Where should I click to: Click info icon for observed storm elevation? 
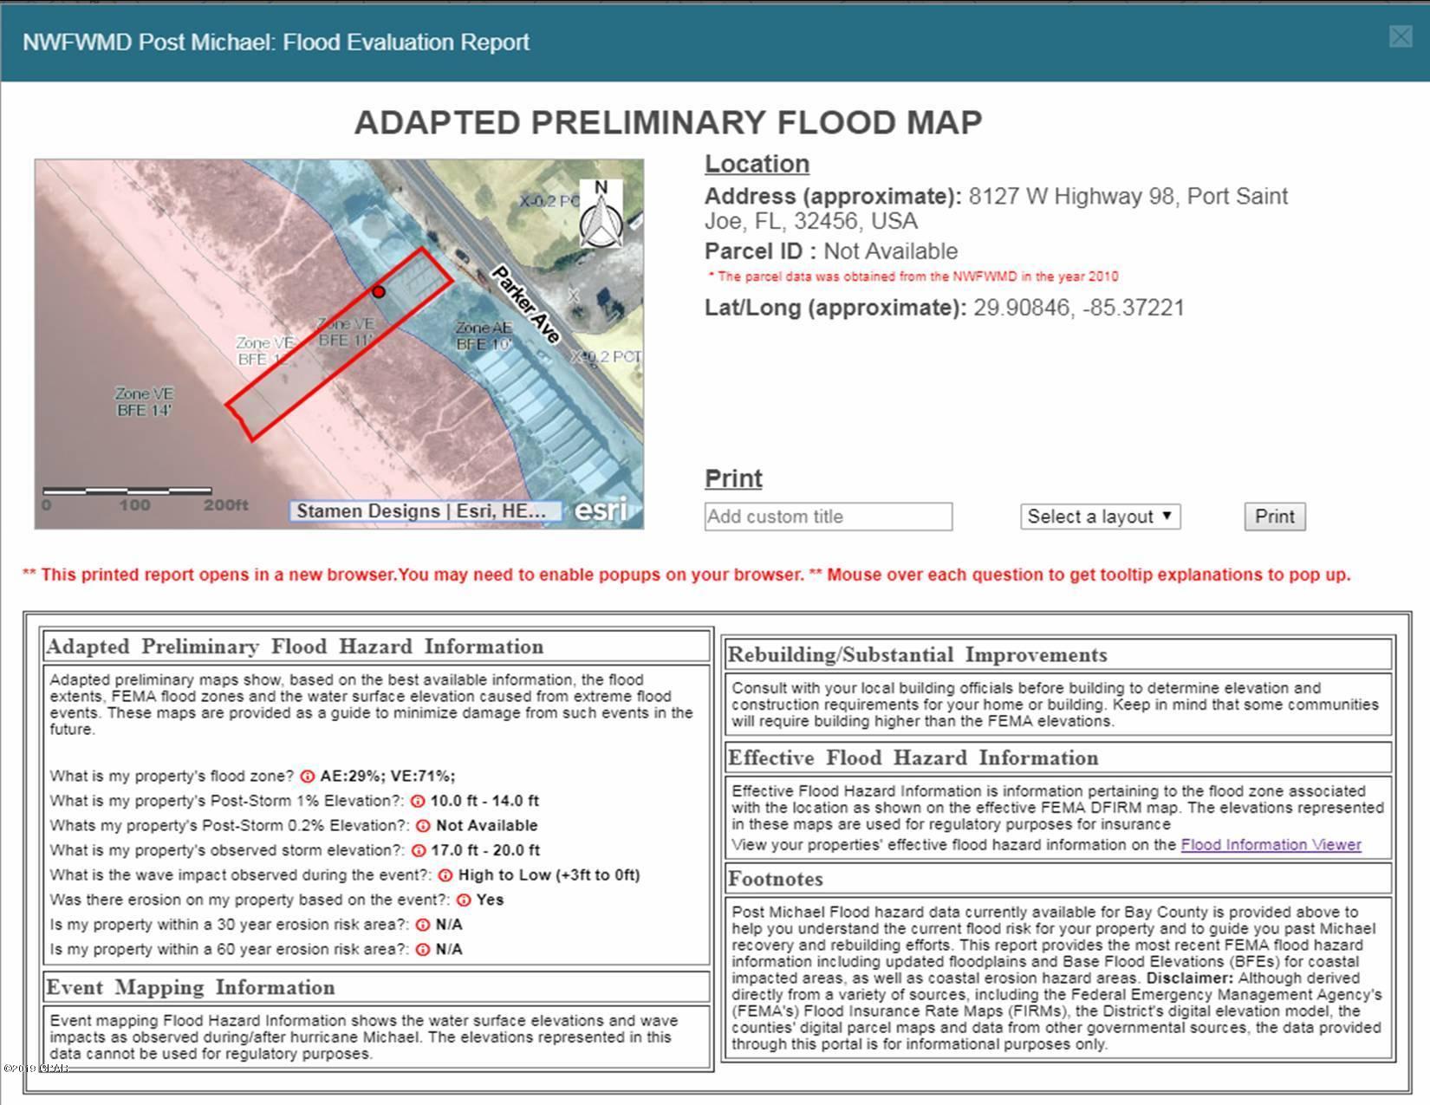click(419, 851)
